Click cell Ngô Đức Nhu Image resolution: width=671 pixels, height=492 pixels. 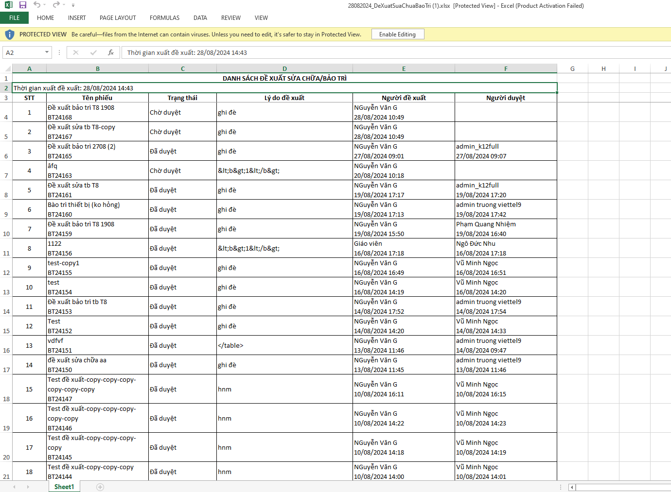point(506,248)
